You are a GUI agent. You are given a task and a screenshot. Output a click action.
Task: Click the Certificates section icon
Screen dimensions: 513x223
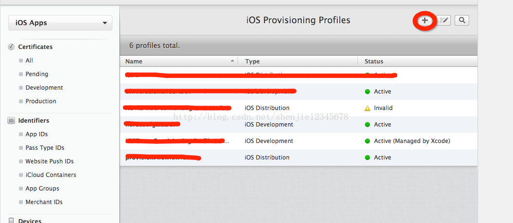[x=11, y=47]
